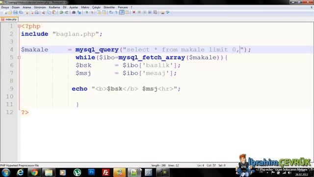Click the Redo toolbar icon
The width and height of the screenshot is (314, 177).
[x=67, y=12]
